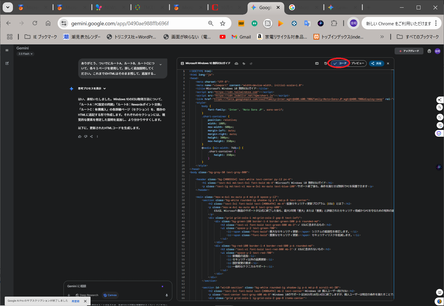Click the redo arrow in canvas header

click(x=251, y=63)
